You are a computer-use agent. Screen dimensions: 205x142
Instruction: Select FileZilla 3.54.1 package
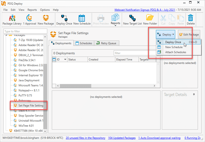pos(25,60)
